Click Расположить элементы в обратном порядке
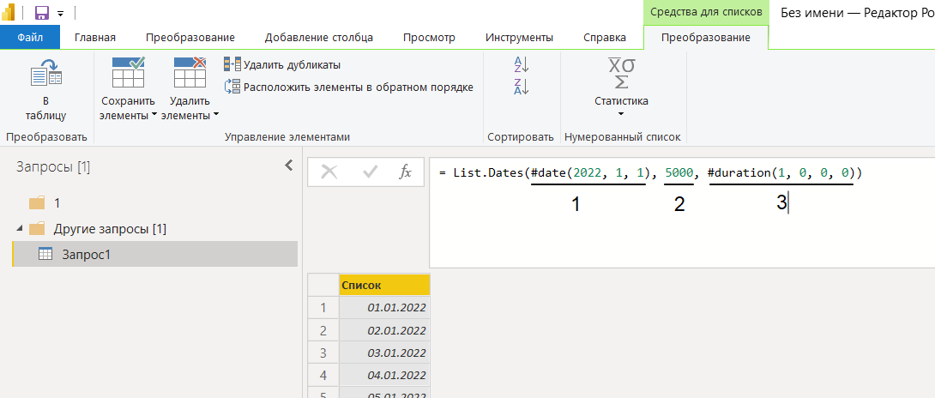The width and height of the screenshot is (935, 398). [x=349, y=87]
